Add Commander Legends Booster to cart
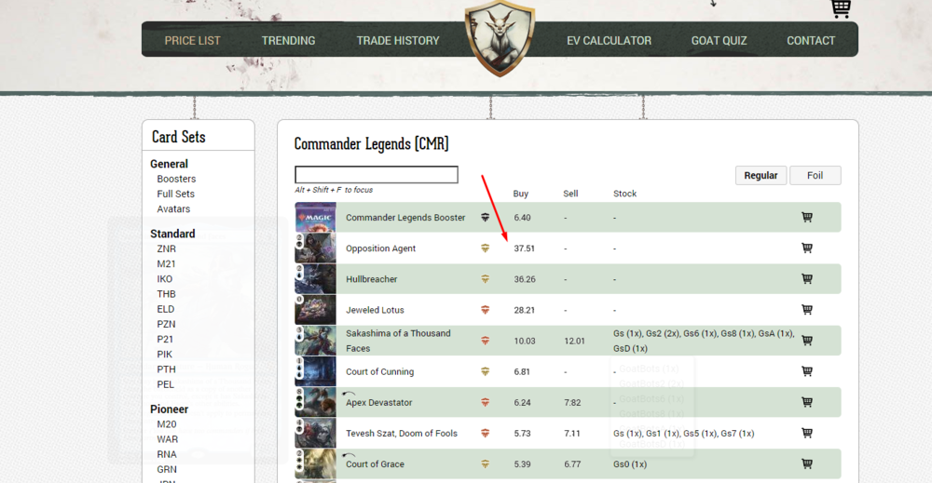 click(x=806, y=218)
